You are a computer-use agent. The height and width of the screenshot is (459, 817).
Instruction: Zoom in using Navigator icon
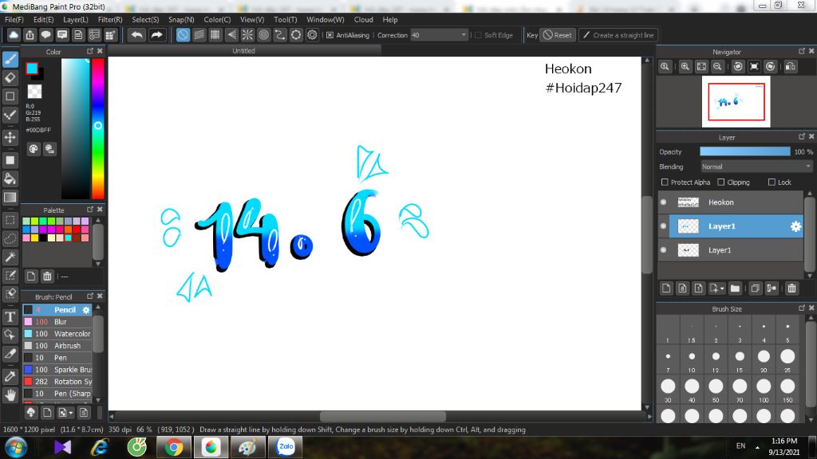click(685, 67)
